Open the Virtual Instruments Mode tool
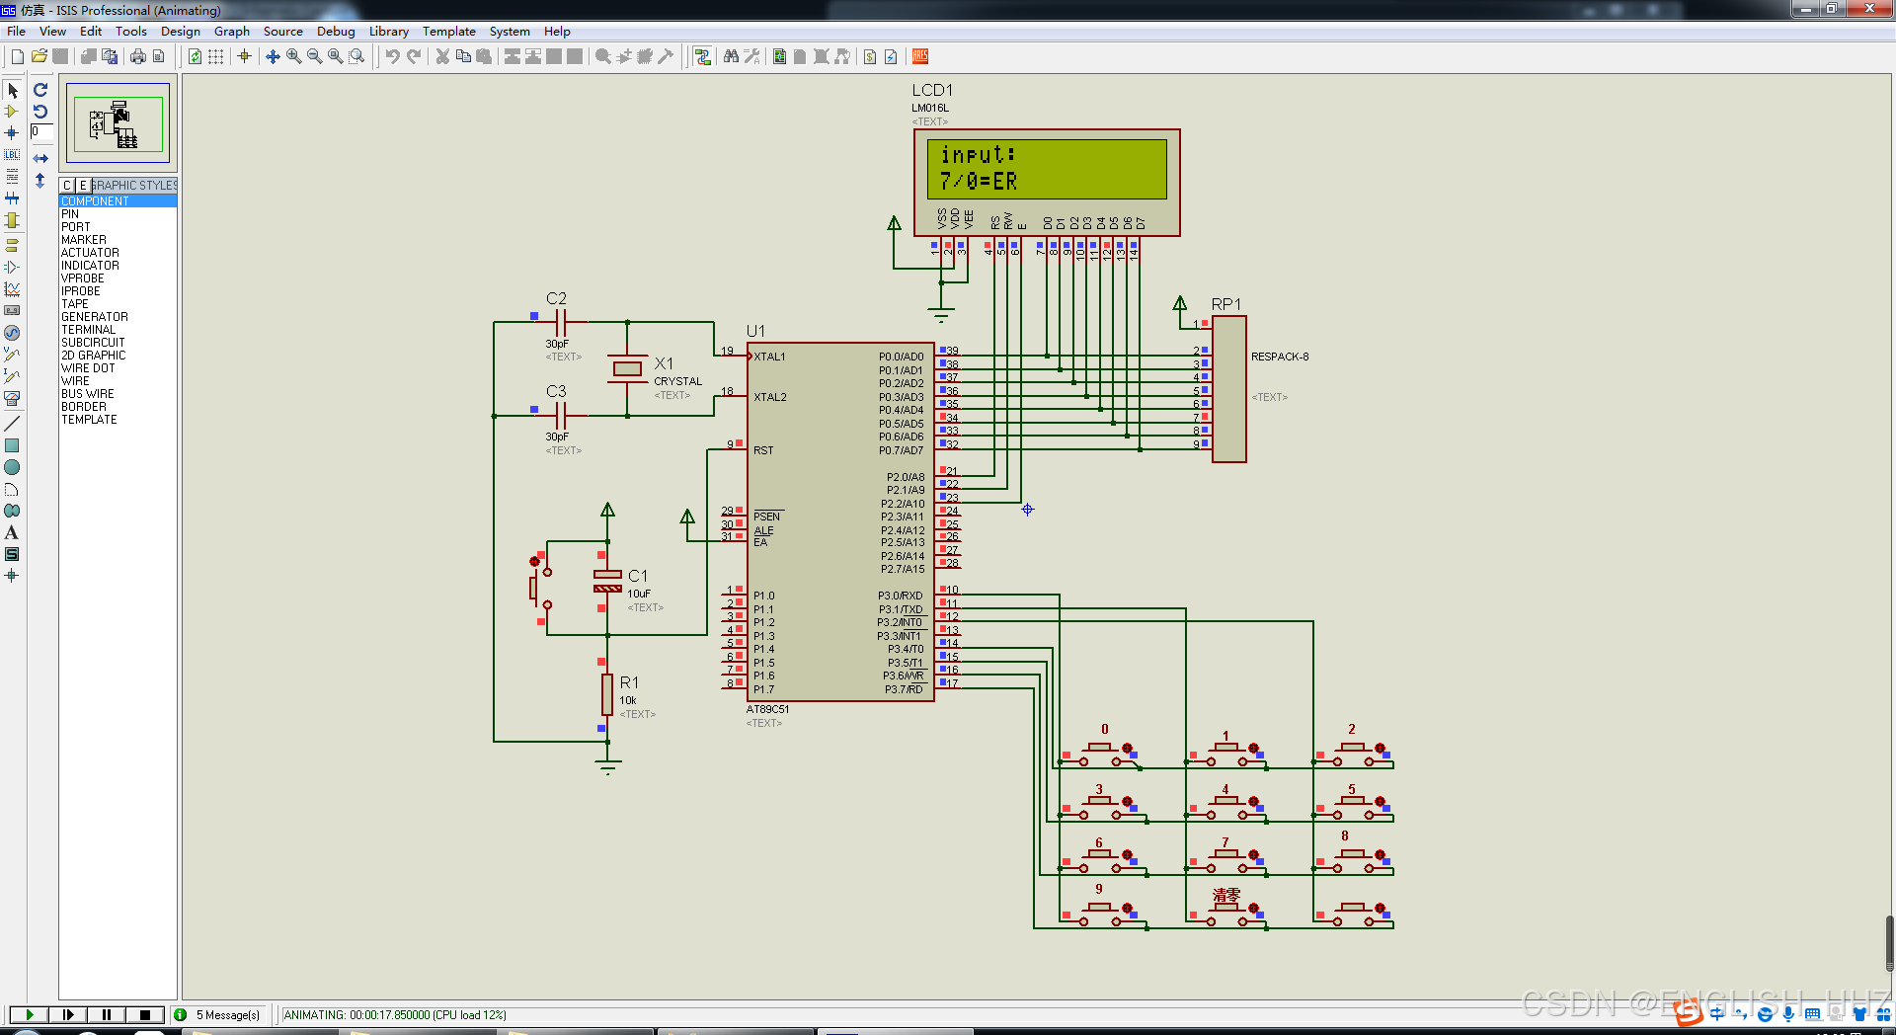The height and width of the screenshot is (1035, 1896). tap(12, 398)
